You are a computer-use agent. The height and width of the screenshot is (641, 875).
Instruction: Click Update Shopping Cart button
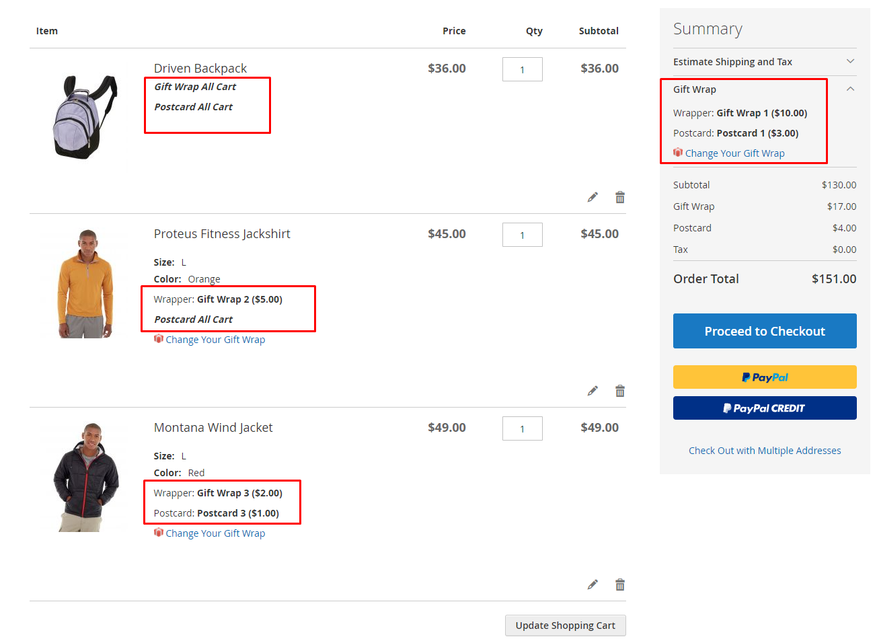pyautogui.click(x=565, y=626)
